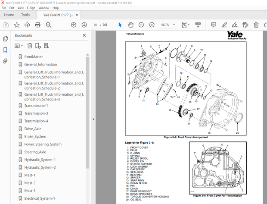This screenshot has height=204, width=267.
Task: Open the Brake_System bookmark
Action: tap(35, 136)
